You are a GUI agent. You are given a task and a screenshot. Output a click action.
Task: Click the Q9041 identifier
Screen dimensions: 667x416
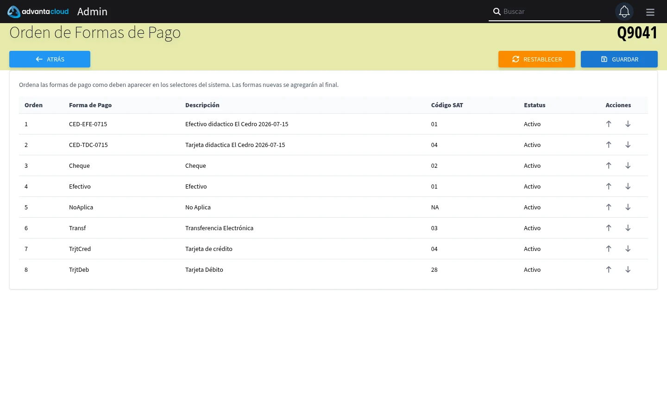point(637,33)
